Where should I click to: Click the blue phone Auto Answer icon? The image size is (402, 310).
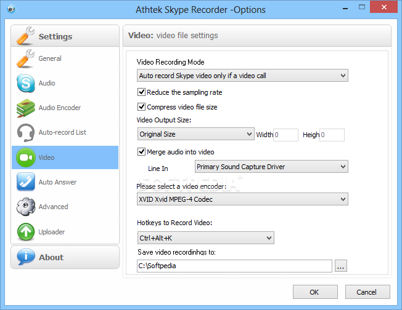click(x=26, y=182)
